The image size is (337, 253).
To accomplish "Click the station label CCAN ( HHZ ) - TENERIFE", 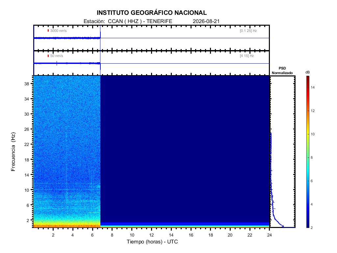I will pyautogui.click(x=140, y=21).
